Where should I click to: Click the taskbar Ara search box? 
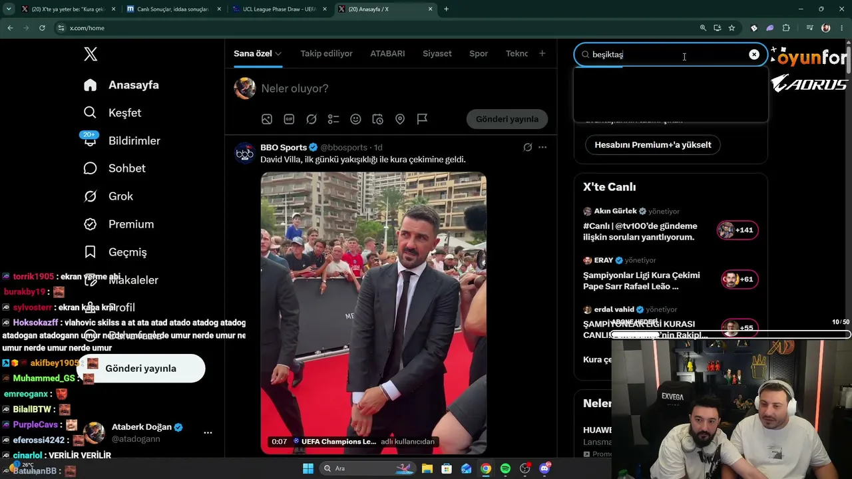click(367, 468)
